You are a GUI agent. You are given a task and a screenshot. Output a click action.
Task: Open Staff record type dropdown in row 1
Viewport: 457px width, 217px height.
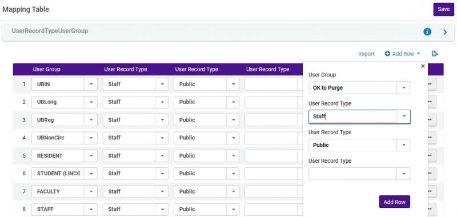[x=162, y=84]
